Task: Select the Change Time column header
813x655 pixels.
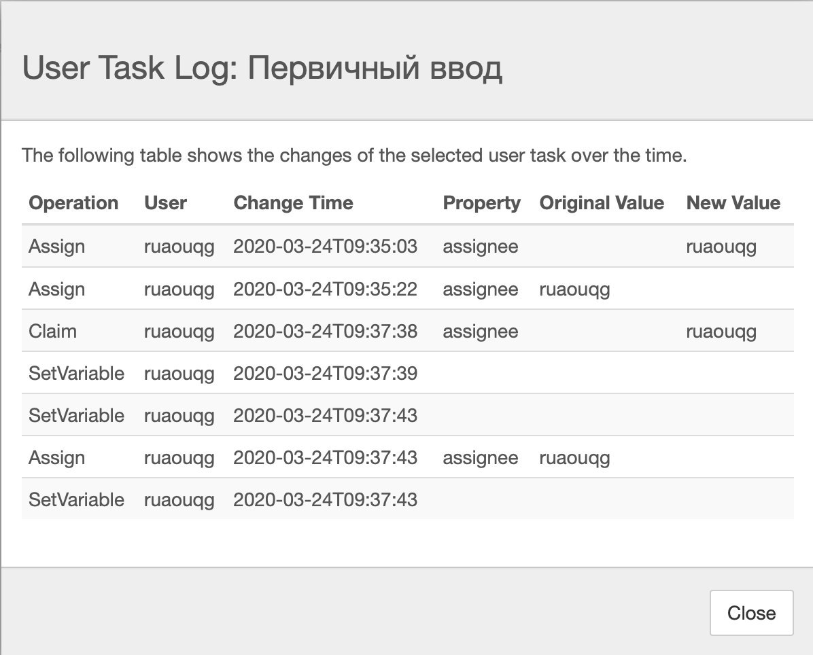Action: [293, 202]
